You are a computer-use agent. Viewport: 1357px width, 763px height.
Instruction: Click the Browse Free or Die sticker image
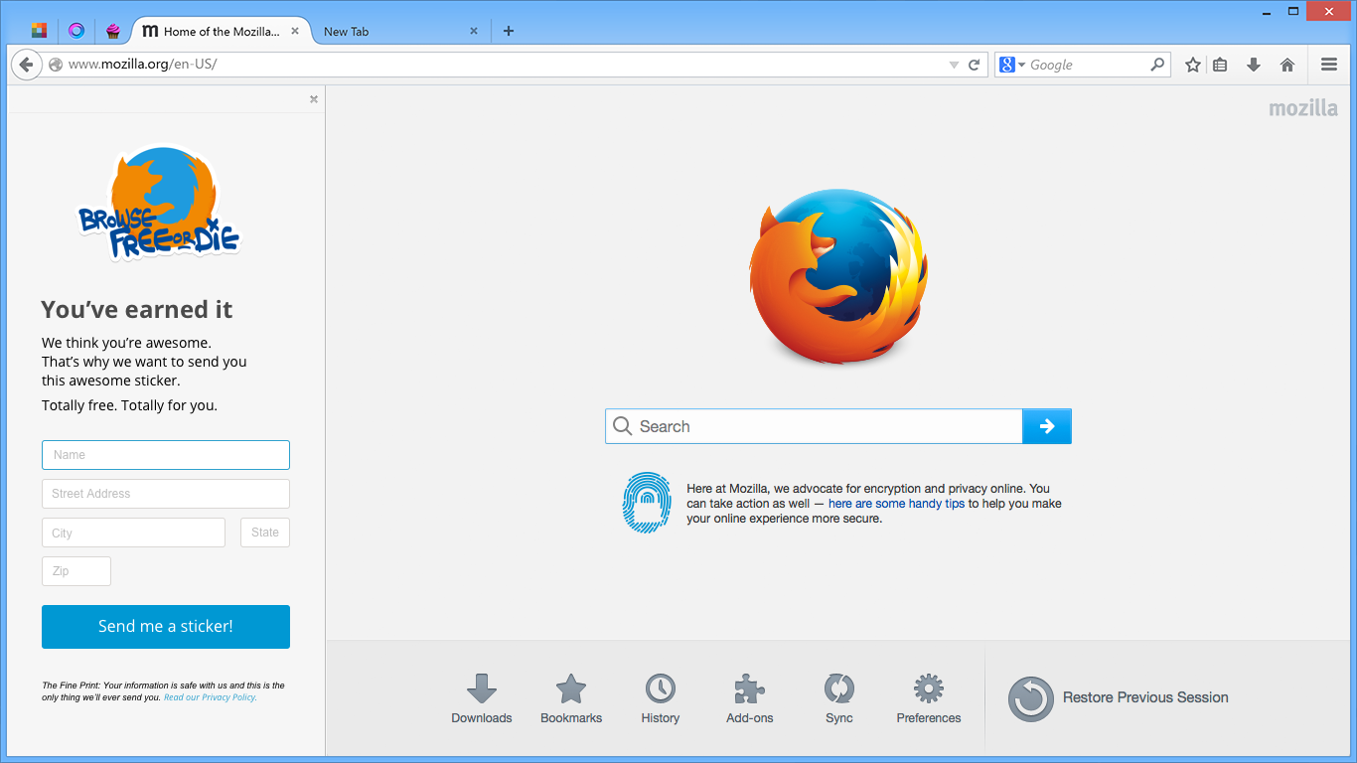point(160,204)
